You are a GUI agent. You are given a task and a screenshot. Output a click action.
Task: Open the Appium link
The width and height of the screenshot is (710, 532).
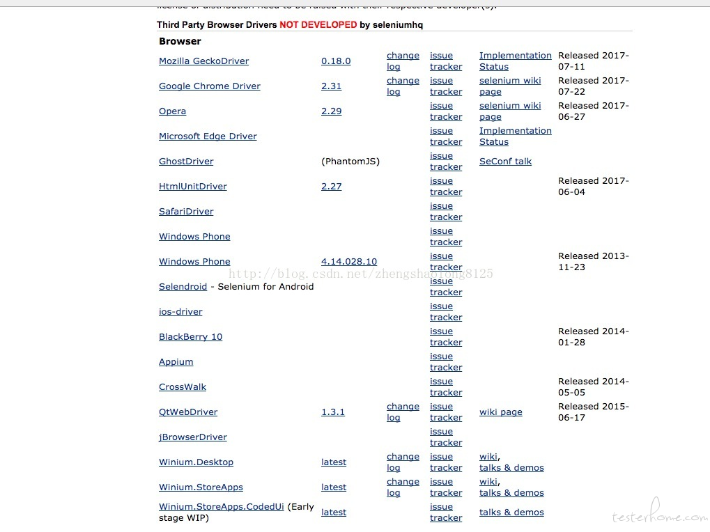click(176, 362)
